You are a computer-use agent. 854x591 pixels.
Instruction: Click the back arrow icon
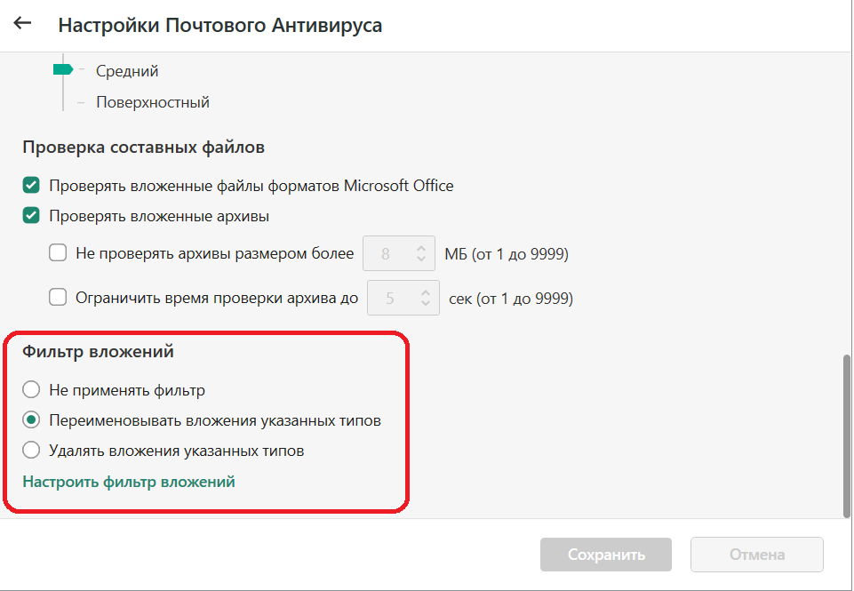[x=22, y=24]
